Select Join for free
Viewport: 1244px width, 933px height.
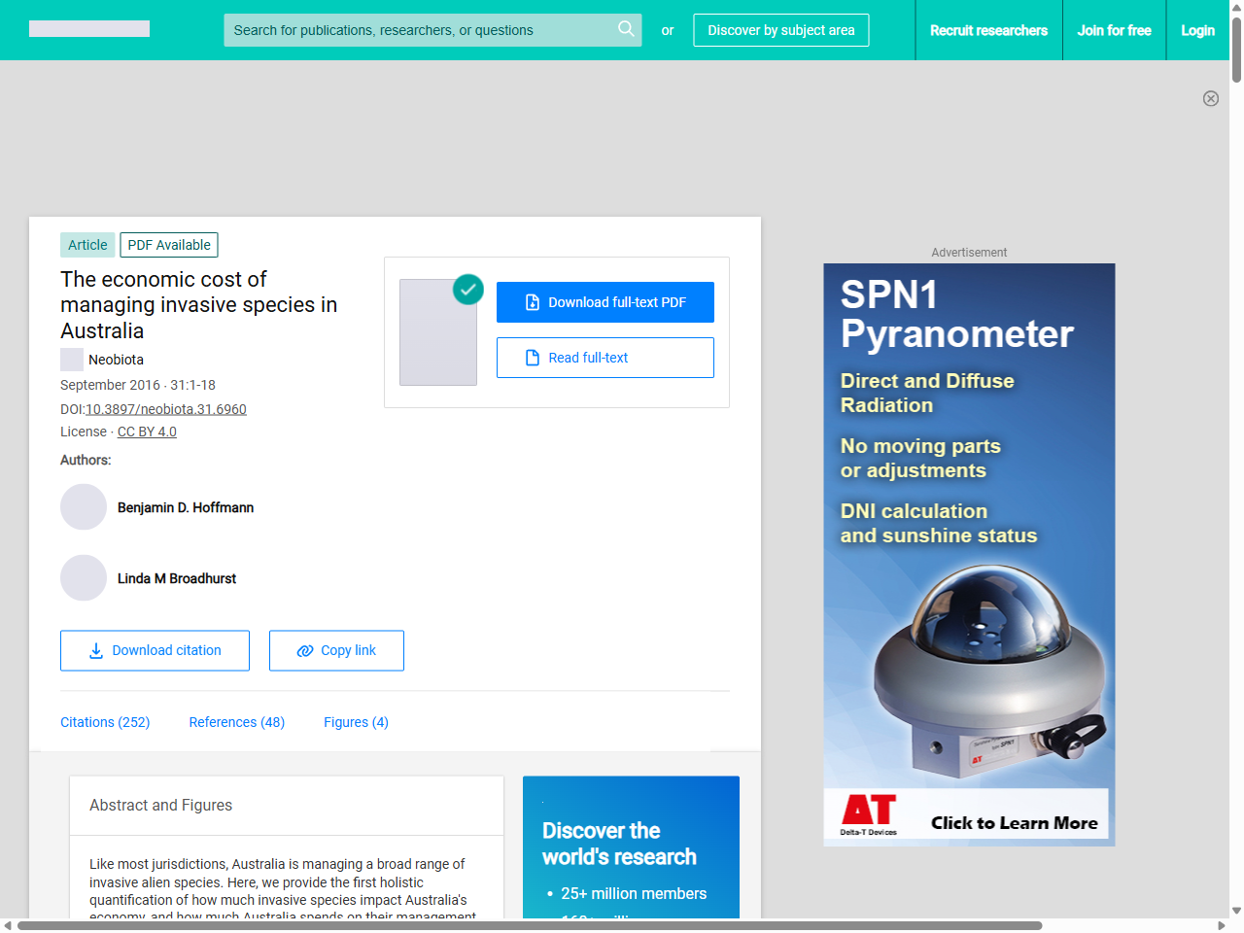coord(1114,30)
